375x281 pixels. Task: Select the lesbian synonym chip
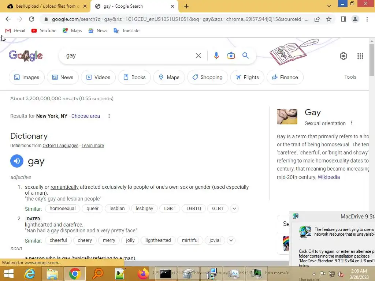pos(117,208)
